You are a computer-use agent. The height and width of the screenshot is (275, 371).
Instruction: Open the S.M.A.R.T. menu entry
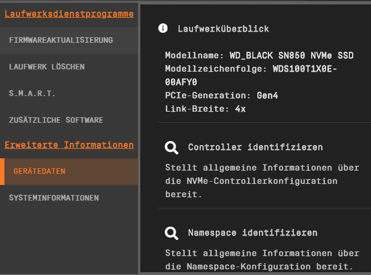69,93
